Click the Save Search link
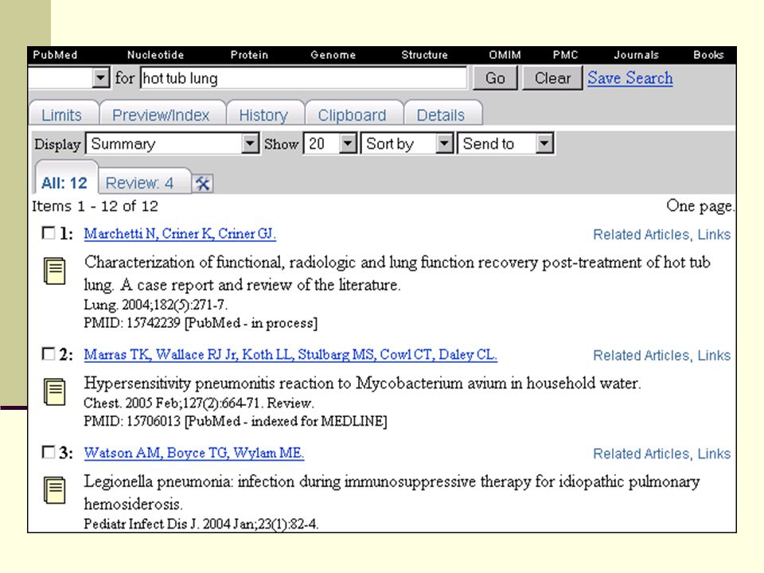Viewport: 764px width, 573px height. (x=630, y=78)
